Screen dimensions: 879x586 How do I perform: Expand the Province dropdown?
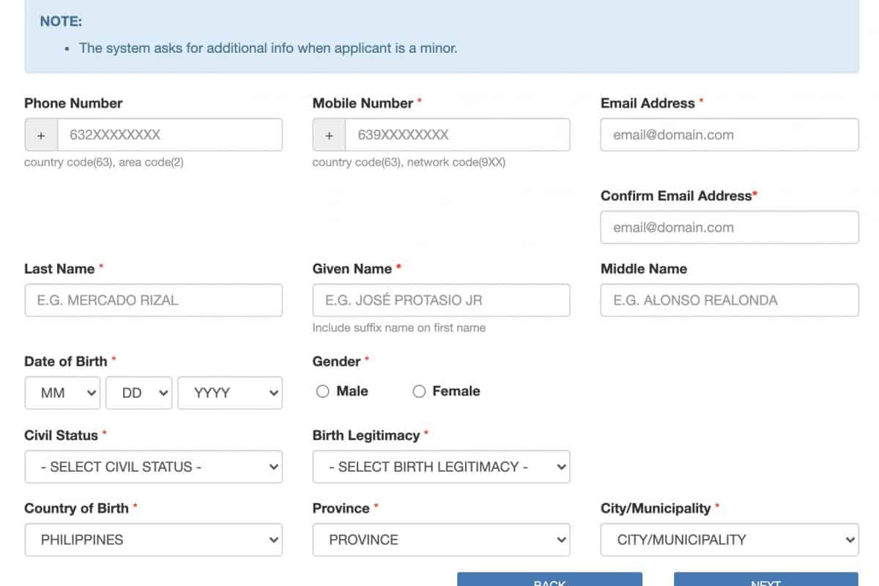[441, 541]
